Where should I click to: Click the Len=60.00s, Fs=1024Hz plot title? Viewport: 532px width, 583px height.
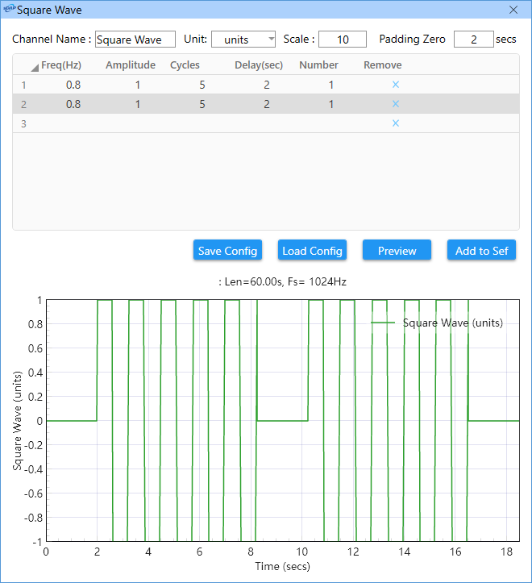[283, 282]
